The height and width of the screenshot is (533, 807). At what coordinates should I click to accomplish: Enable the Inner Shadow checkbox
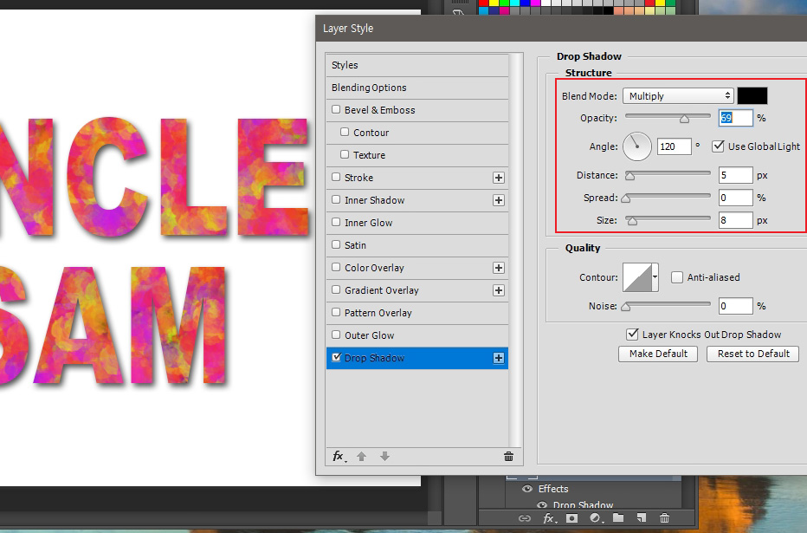[x=336, y=199]
